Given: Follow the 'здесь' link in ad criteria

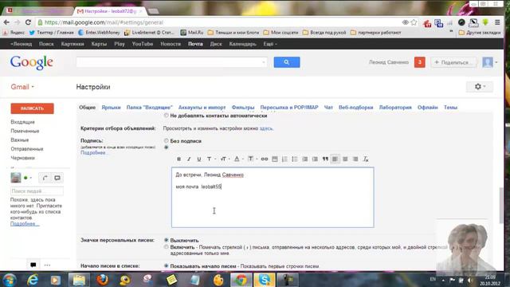Looking at the screenshot, I should coord(266,128).
